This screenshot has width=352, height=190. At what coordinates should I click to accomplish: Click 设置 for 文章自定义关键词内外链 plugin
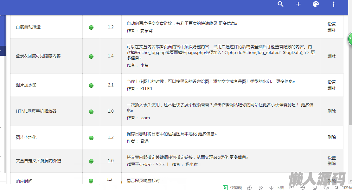332,158
